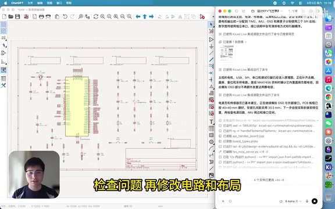Toggle grid display in left toolbar
This screenshot has height=209, width=335.
tap(3, 24)
